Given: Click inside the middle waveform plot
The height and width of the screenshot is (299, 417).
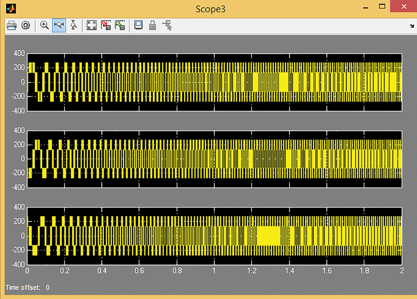Looking at the screenshot, I should tap(214, 159).
